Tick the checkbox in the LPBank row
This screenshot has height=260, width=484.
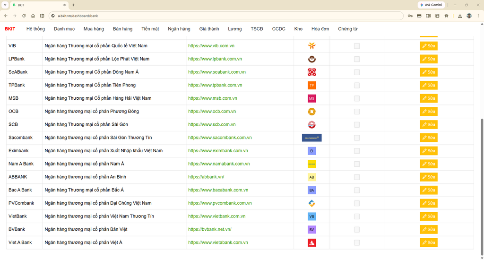click(x=357, y=59)
